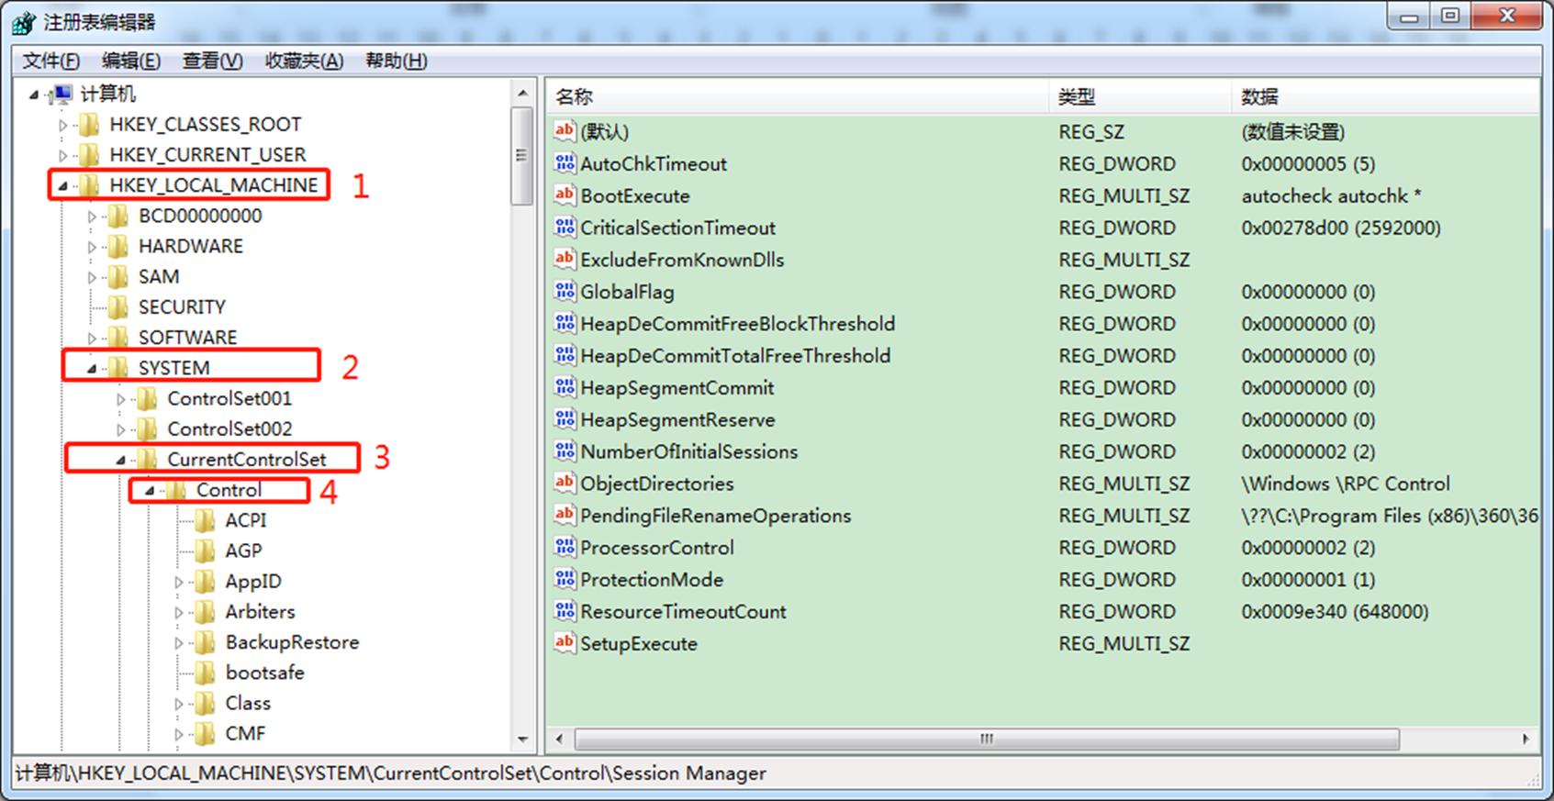
Task: Select the NumberOfInitialSessions value name
Action: tap(688, 451)
